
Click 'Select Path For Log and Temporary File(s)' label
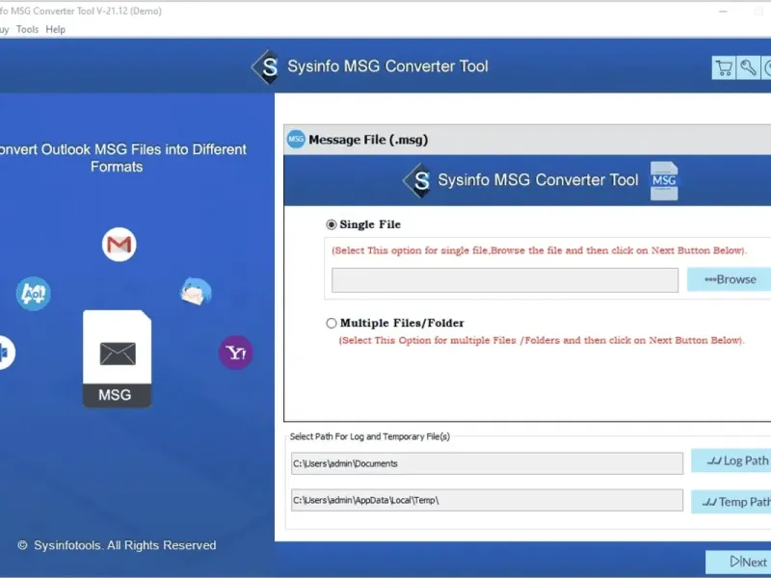[x=370, y=436]
